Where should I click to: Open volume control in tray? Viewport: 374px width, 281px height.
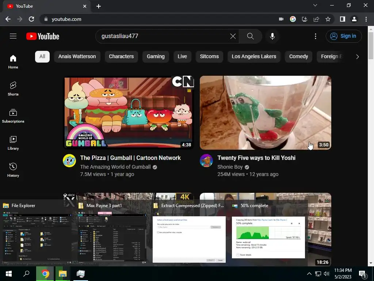[x=327, y=274]
